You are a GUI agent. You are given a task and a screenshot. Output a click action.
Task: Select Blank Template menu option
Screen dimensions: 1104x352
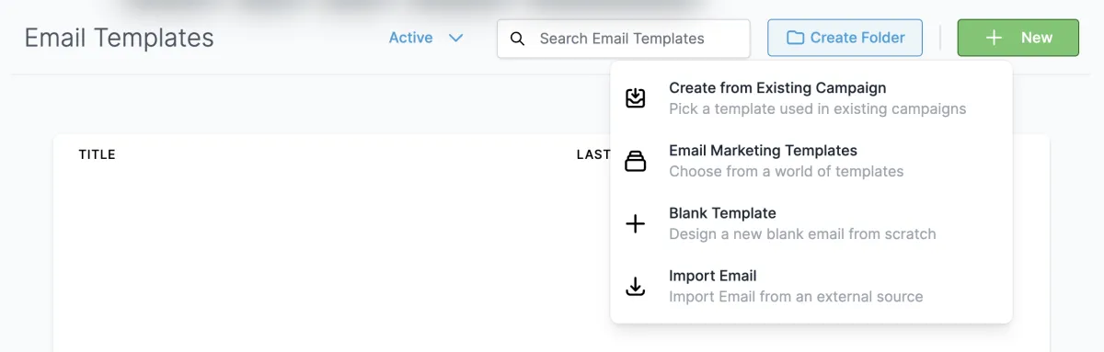(x=811, y=223)
